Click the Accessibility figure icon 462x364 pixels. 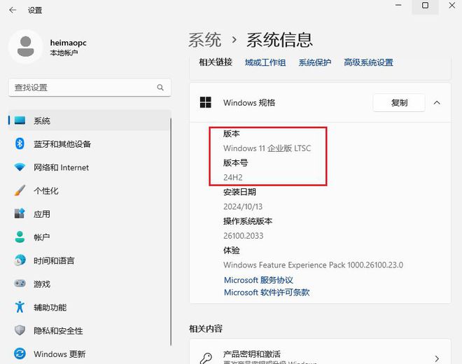(20, 307)
